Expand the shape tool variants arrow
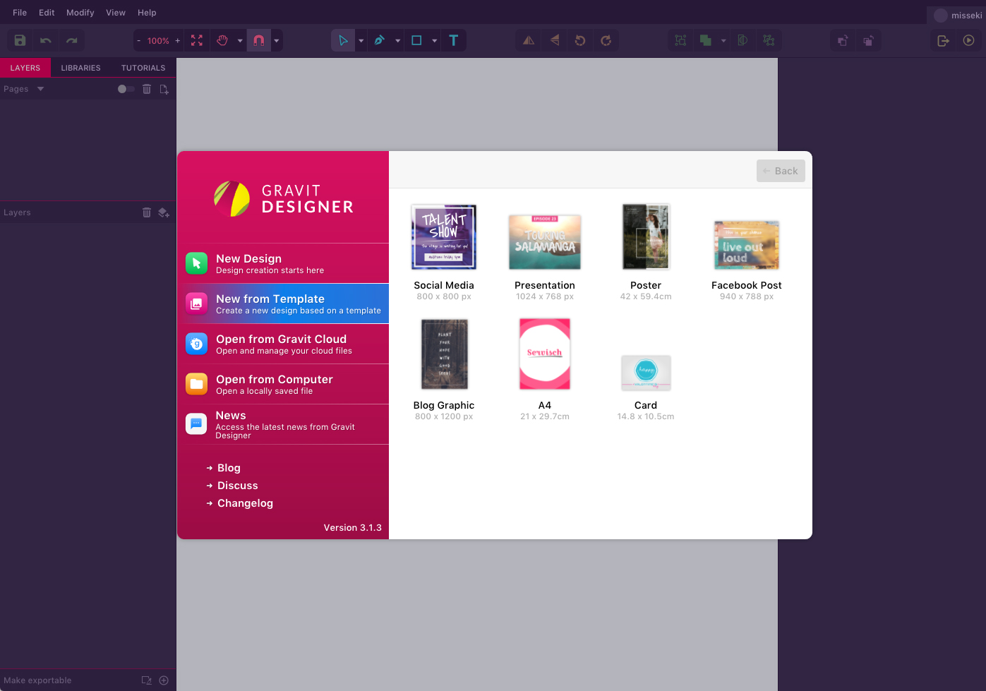The height and width of the screenshot is (691, 986). click(435, 41)
